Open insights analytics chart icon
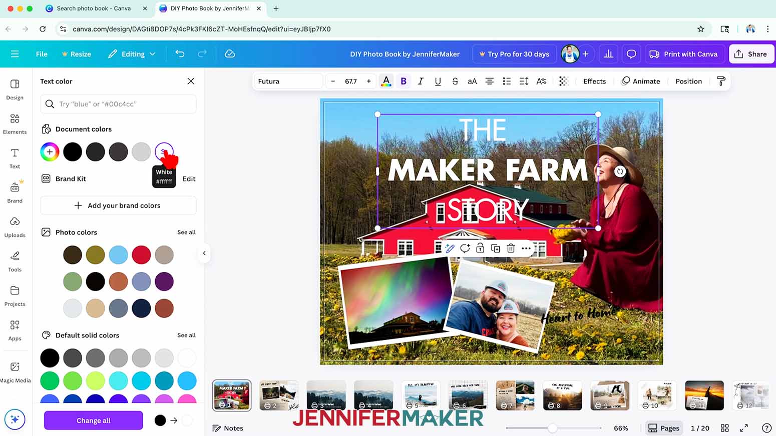 (x=608, y=54)
